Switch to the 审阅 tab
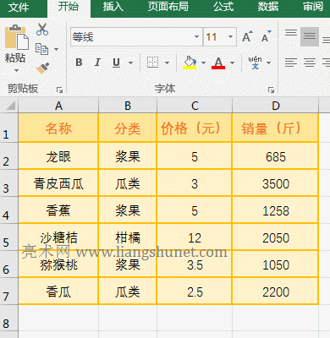The height and width of the screenshot is (338, 330). pyautogui.click(x=313, y=7)
